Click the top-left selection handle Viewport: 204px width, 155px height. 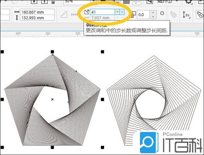pyautogui.click(x=2, y=52)
